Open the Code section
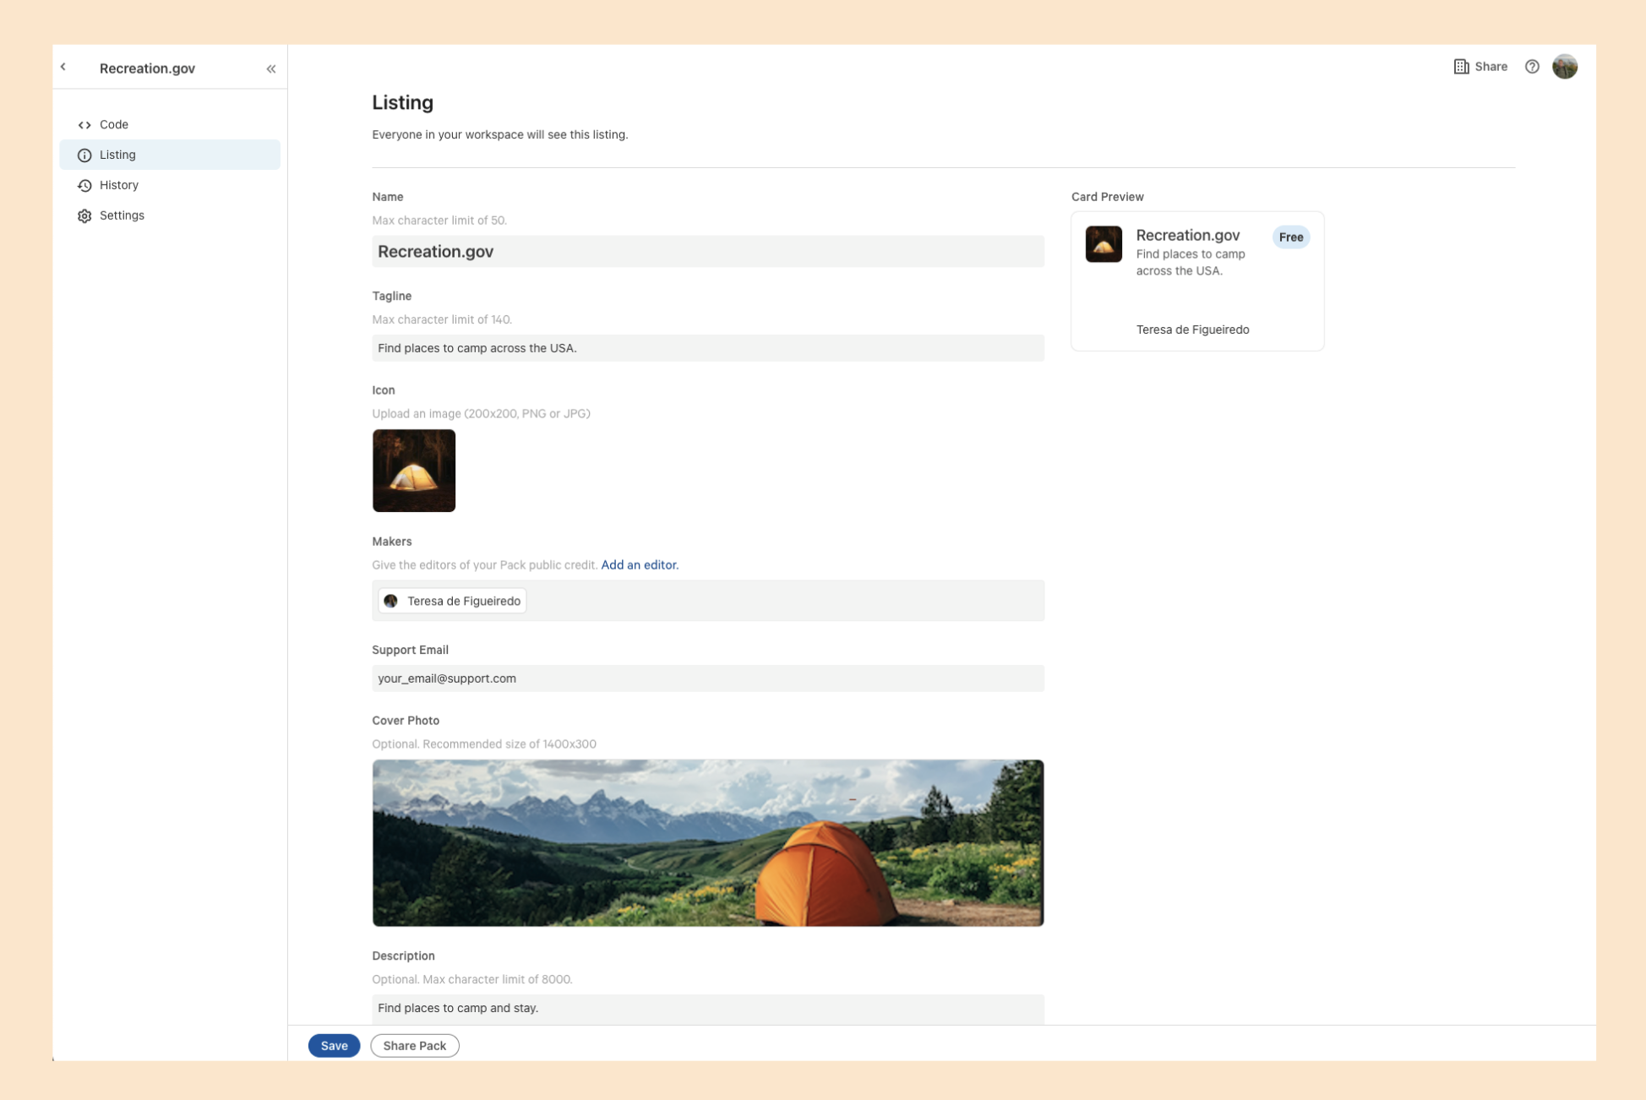The height and width of the screenshot is (1100, 1646). coord(114,124)
